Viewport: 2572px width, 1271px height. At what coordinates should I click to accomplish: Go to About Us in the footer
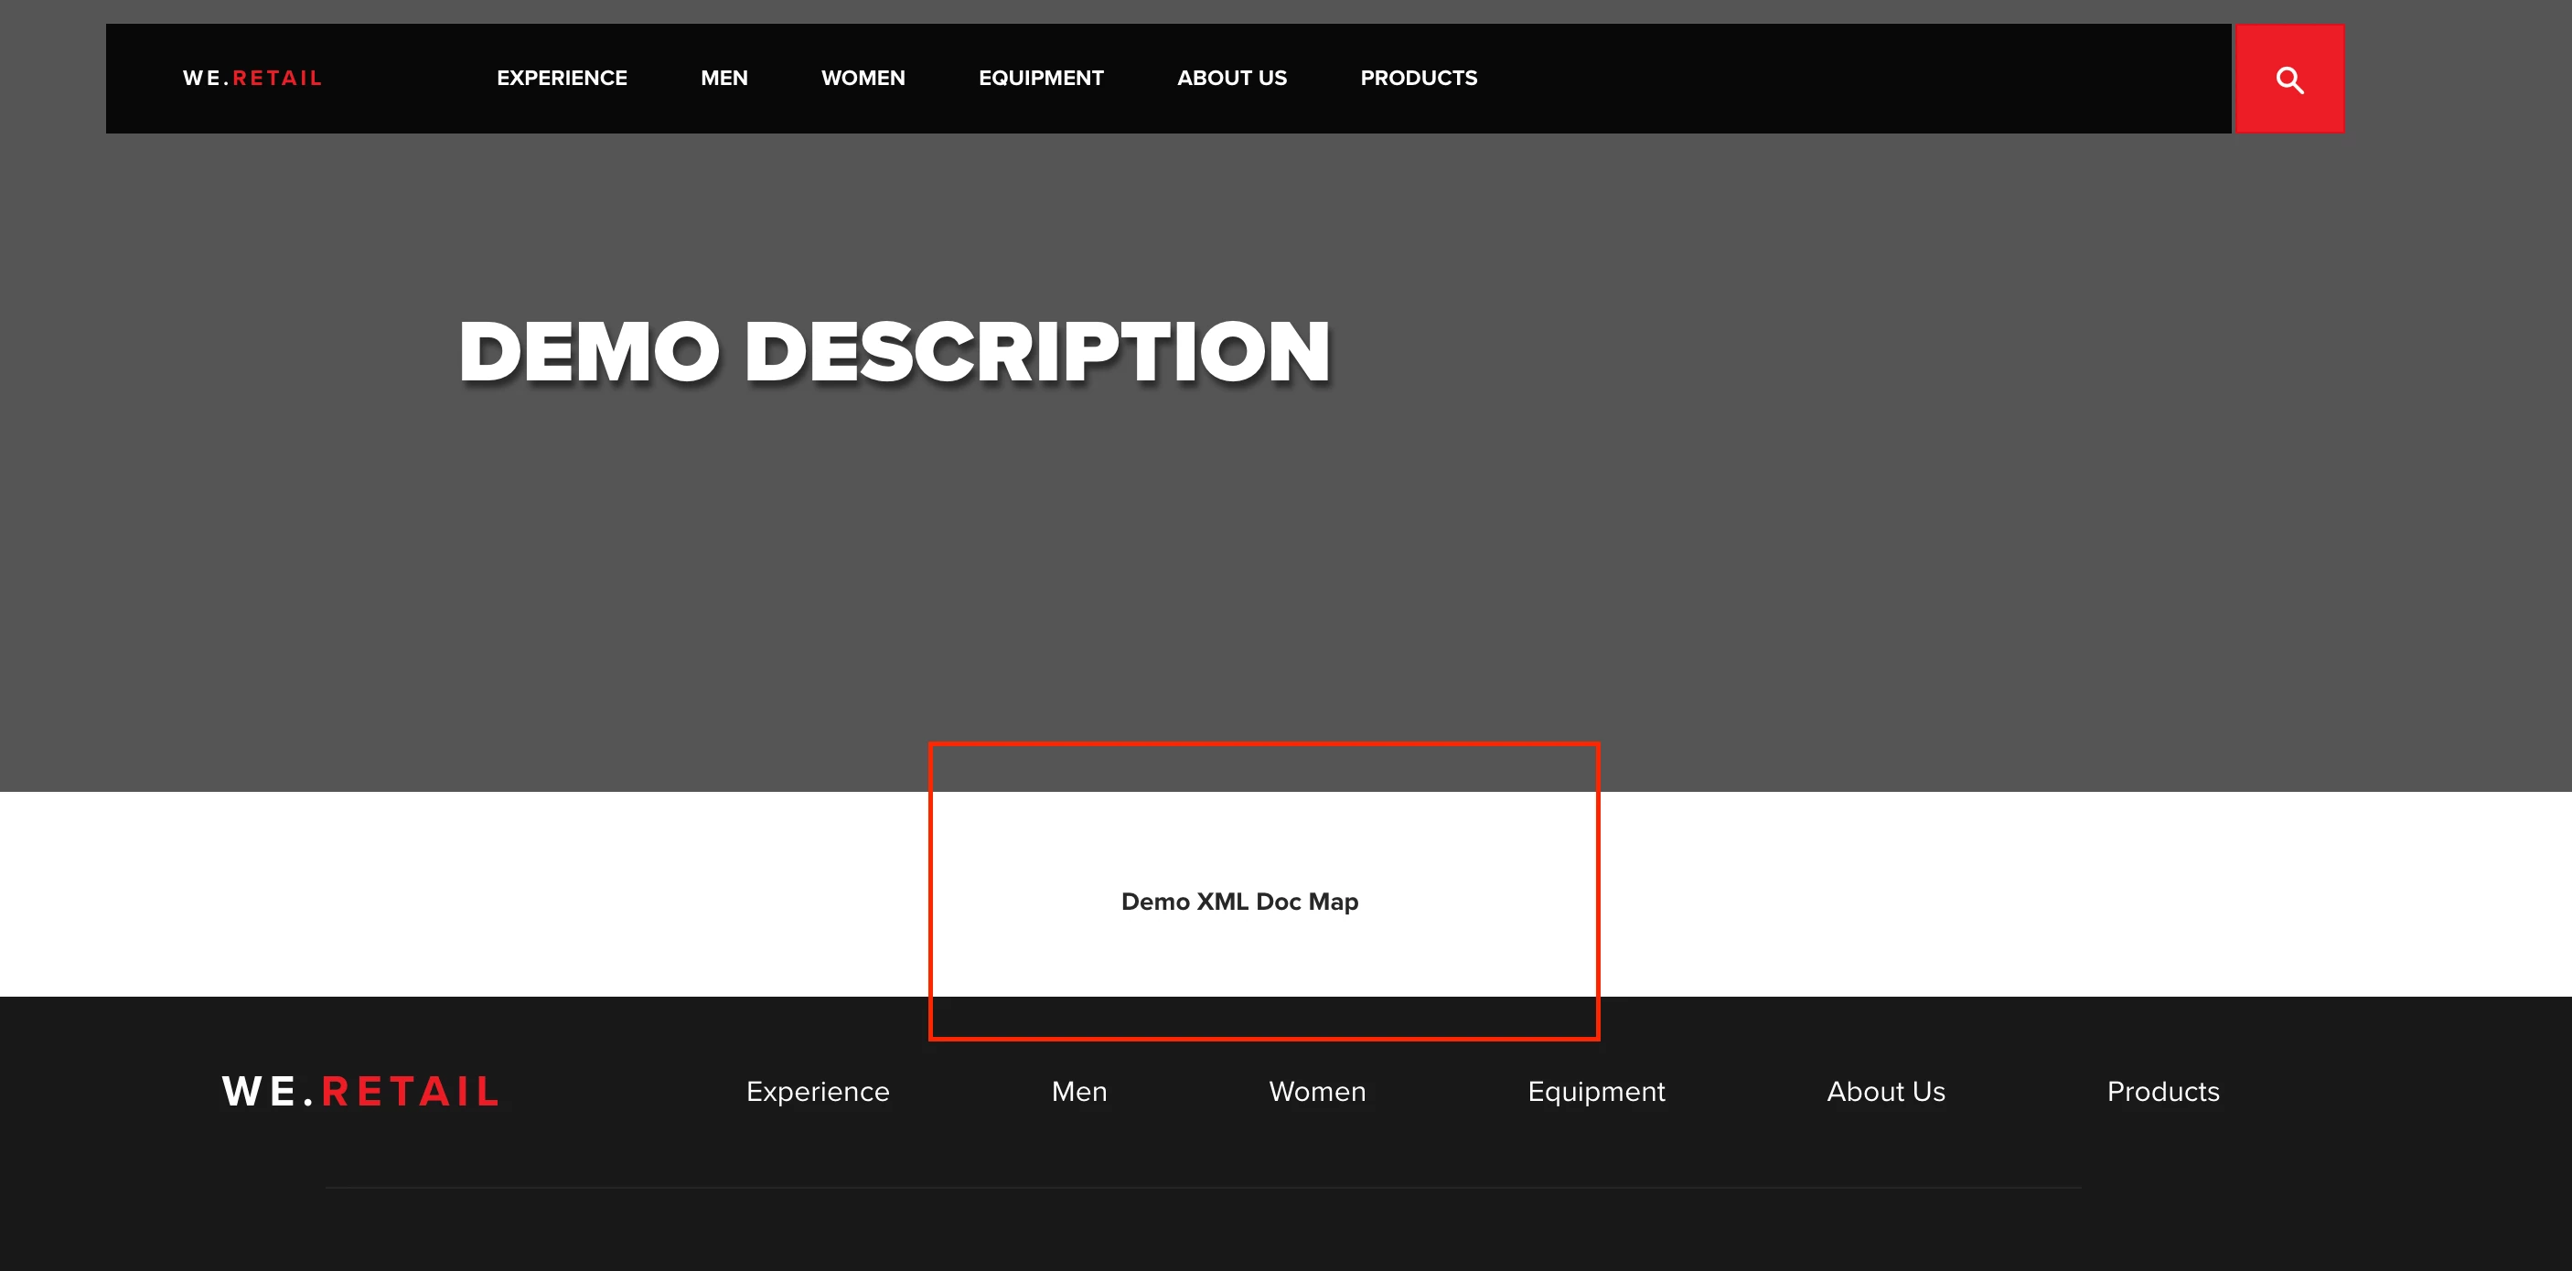[1885, 1091]
